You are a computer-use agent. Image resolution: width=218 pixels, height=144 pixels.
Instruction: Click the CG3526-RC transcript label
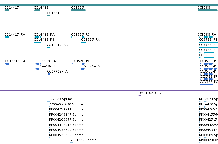(x=80, y=35)
